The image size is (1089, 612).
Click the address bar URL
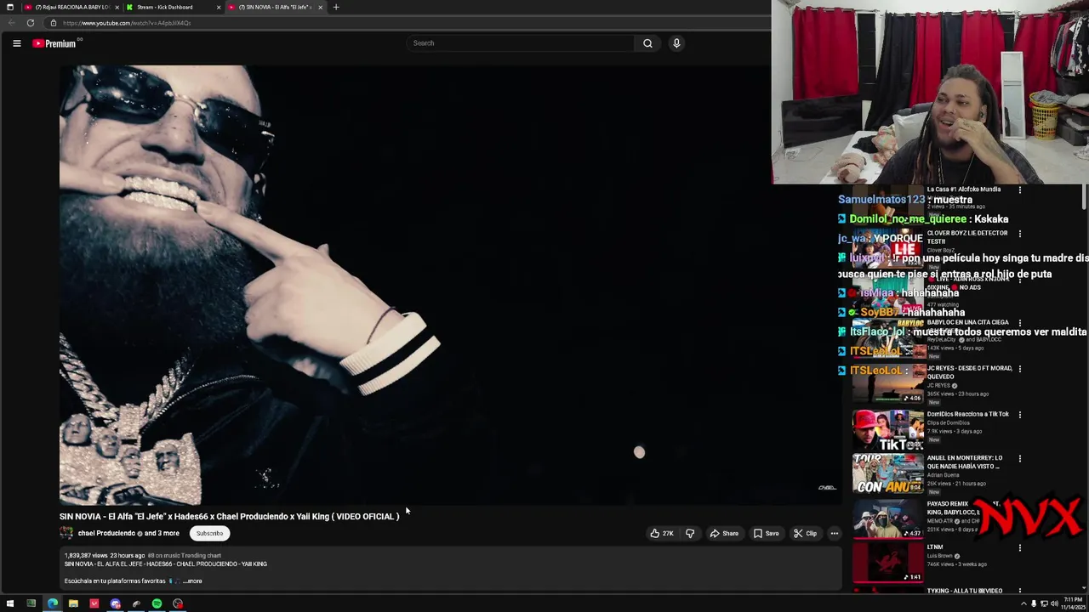pos(127,23)
